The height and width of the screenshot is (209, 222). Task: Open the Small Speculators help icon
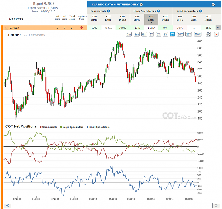point(201,11)
